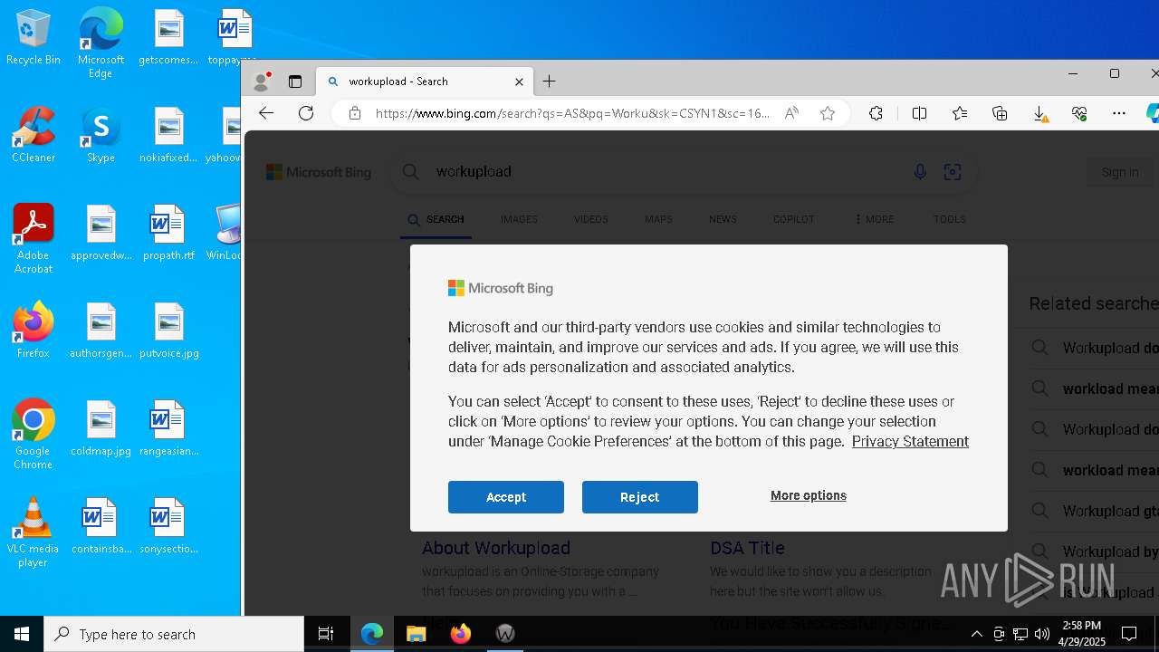Open Task View on taskbar
The width and height of the screenshot is (1159, 652).
pos(327,634)
